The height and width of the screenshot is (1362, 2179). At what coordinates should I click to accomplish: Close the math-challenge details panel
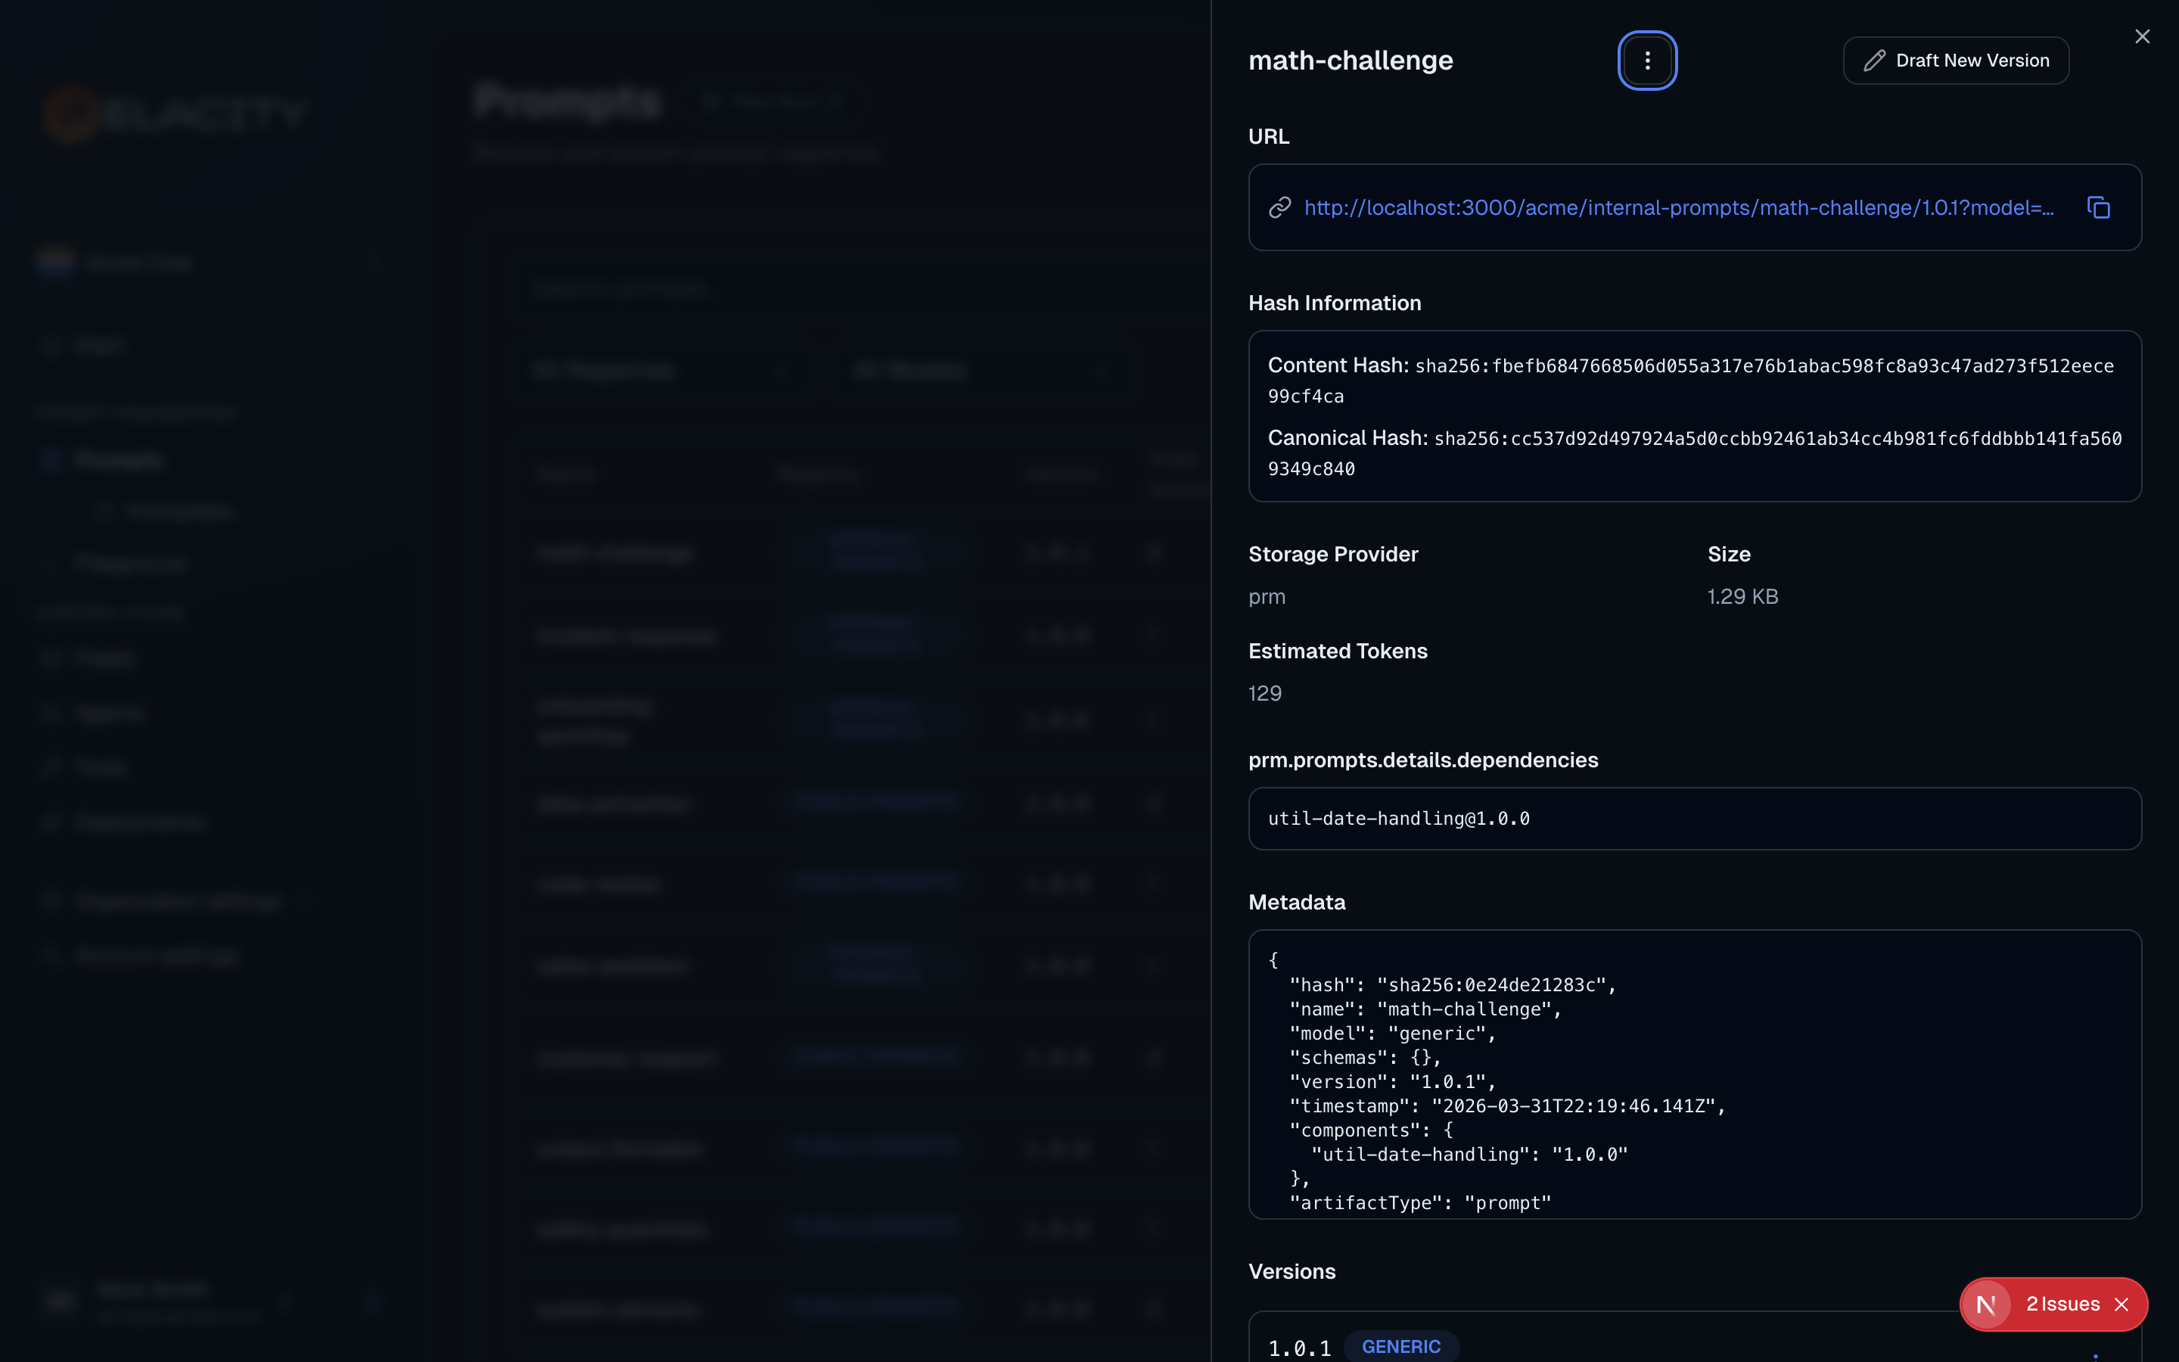[2143, 36]
